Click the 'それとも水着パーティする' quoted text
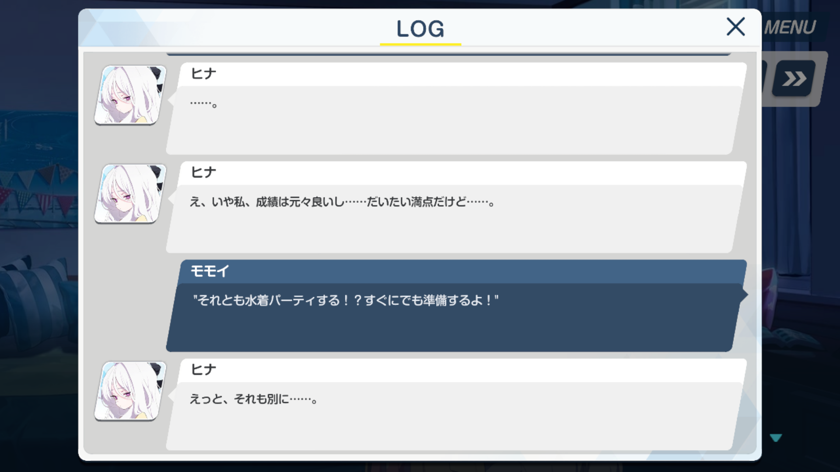The height and width of the screenshot is (472, 840). pyautogui.click(x=346, y=300)
